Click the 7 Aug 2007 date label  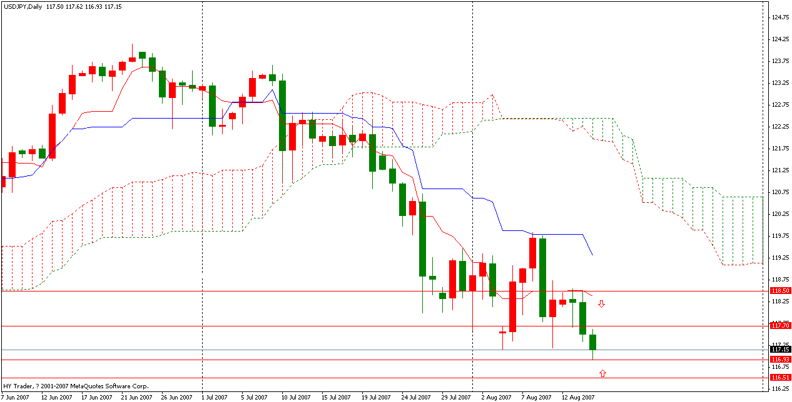(x=536, y=397)
